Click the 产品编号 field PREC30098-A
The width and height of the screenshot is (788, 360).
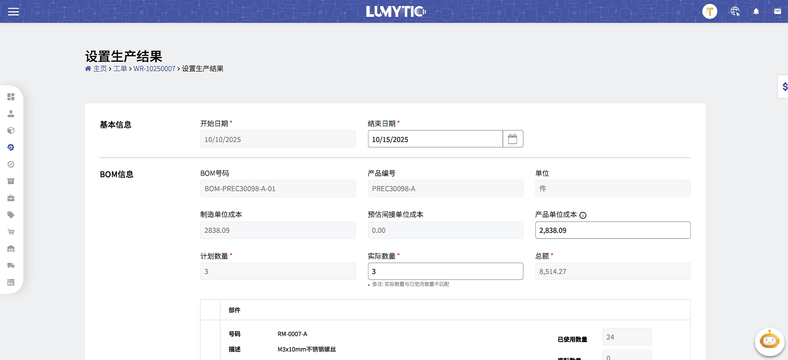(445, 189)
